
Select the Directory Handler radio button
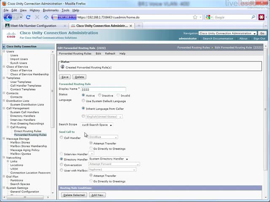61,159
